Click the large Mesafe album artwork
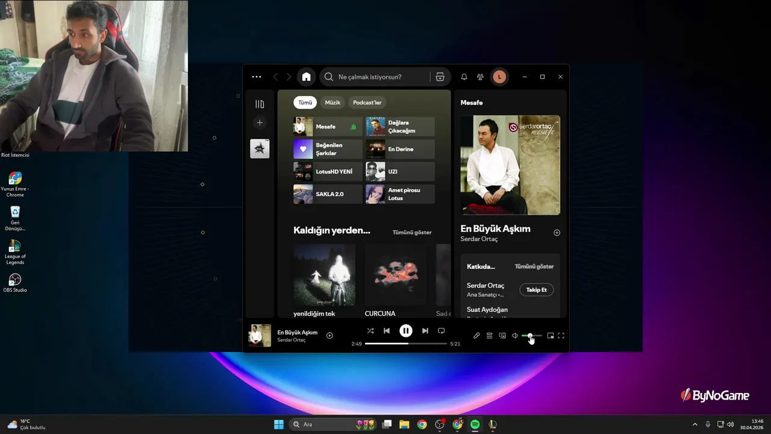The width and height of the screenshot is (771, 434). (x=510, y=165)
